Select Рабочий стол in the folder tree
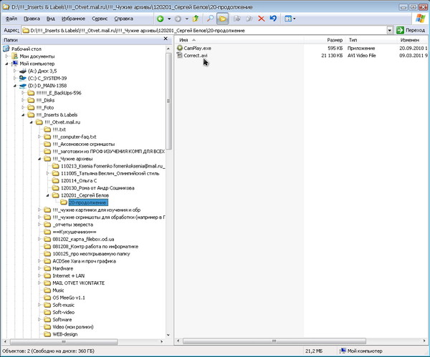The image size is (430, 357). (x=27, y=49)
